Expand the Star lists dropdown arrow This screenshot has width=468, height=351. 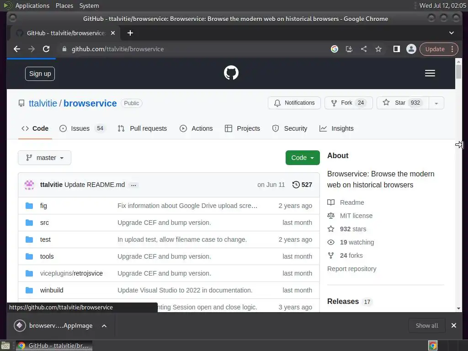pyautogui.click(x=436, y=103)
